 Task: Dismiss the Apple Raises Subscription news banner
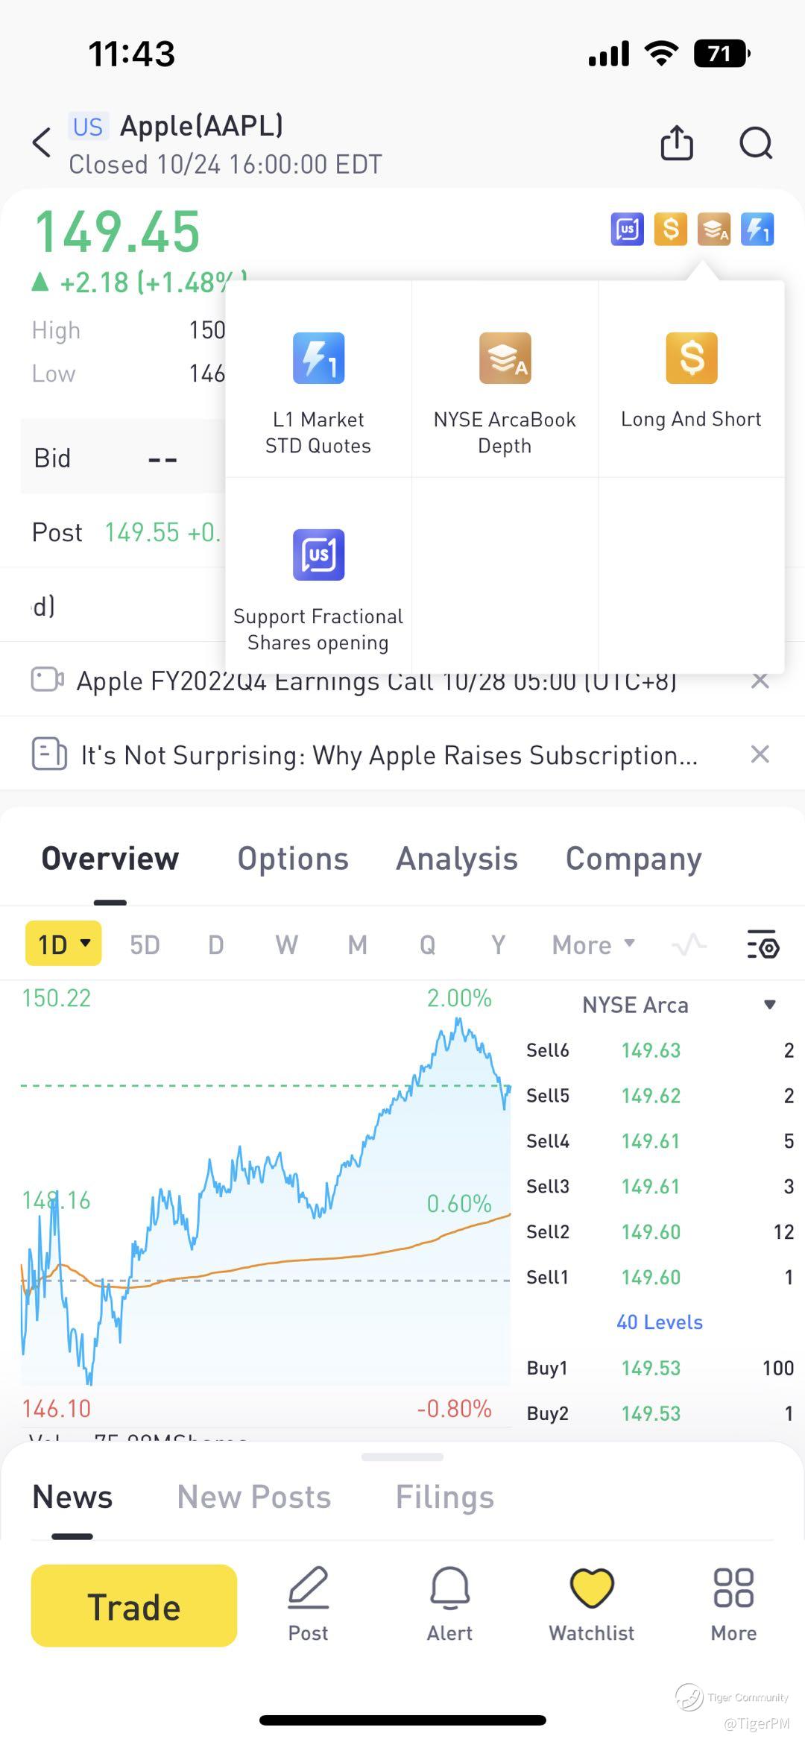click(760, 754)
